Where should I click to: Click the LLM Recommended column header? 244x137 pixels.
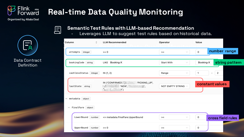[x=115, y=42]
